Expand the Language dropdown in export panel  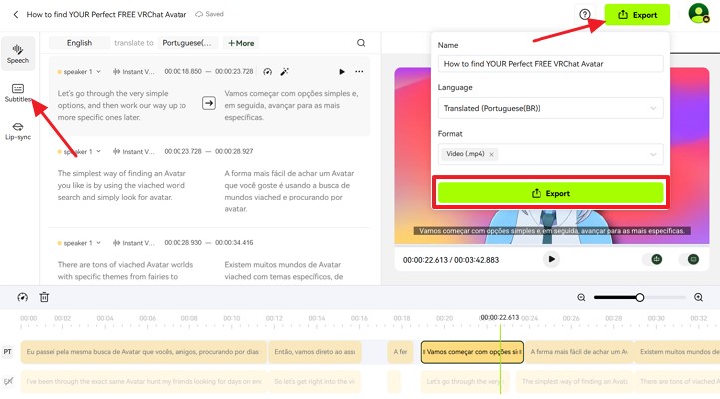[x=550, y=108]
